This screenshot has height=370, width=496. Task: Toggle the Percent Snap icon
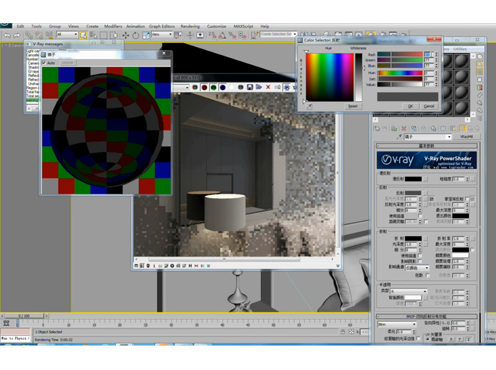(x=233, y=35)
